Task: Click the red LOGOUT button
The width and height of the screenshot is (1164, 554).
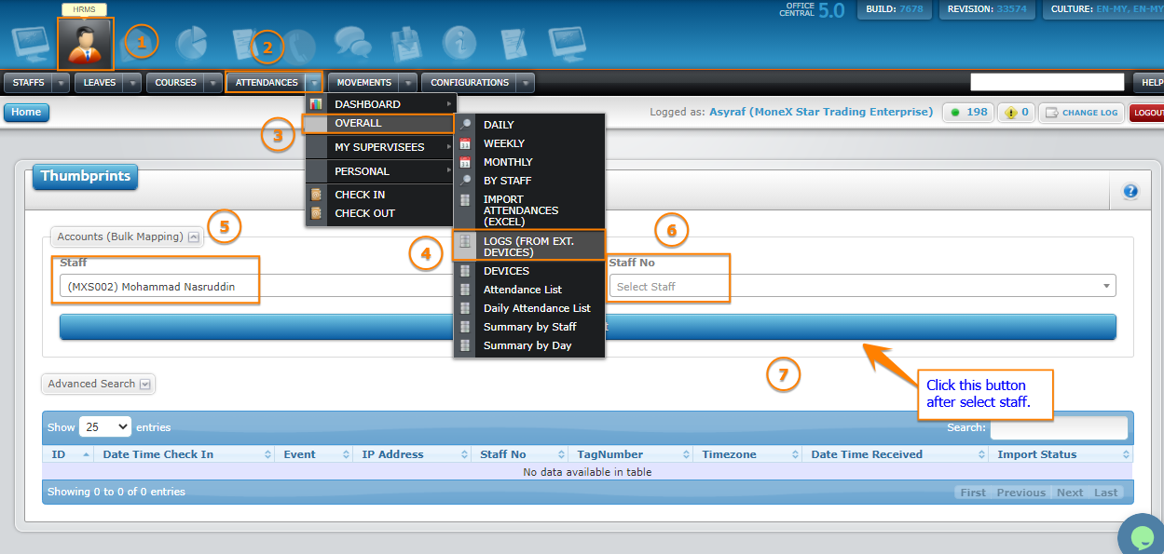Action: [1147, 113]
